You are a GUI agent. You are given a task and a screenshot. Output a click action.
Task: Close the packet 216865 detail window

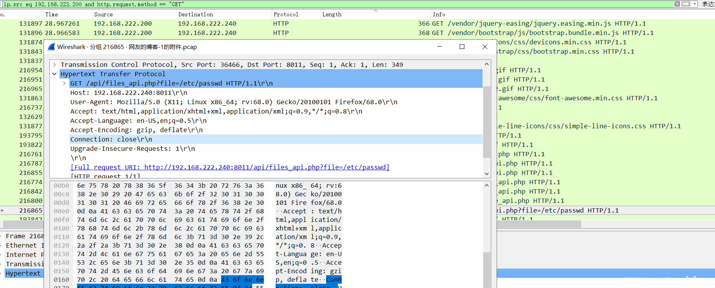coord(485,47)
